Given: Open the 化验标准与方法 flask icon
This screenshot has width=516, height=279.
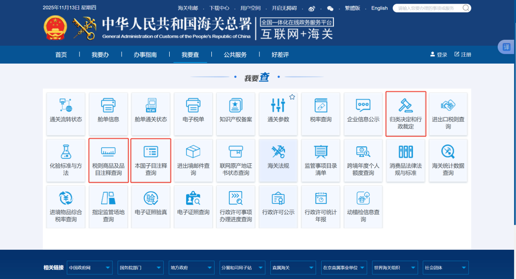Looking at the screenshot, I should (x=65, y=152).
